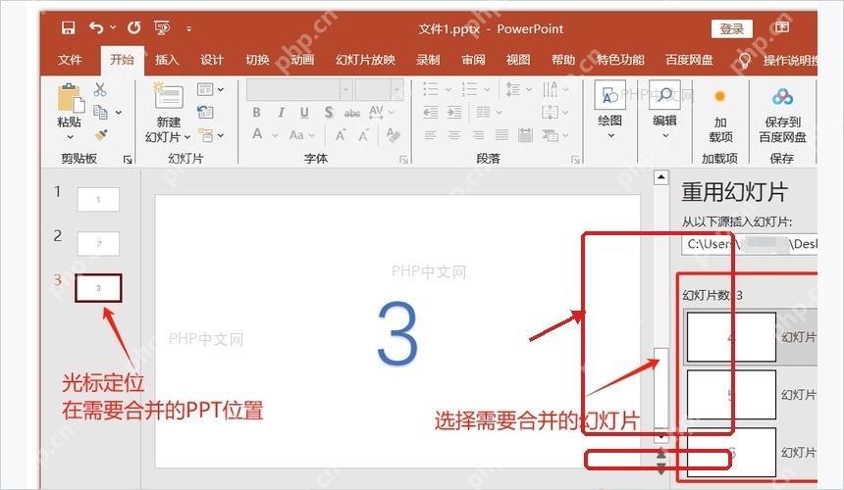
Task: Expand the 粘贴 paste options arrow
Action: [70, 137]
